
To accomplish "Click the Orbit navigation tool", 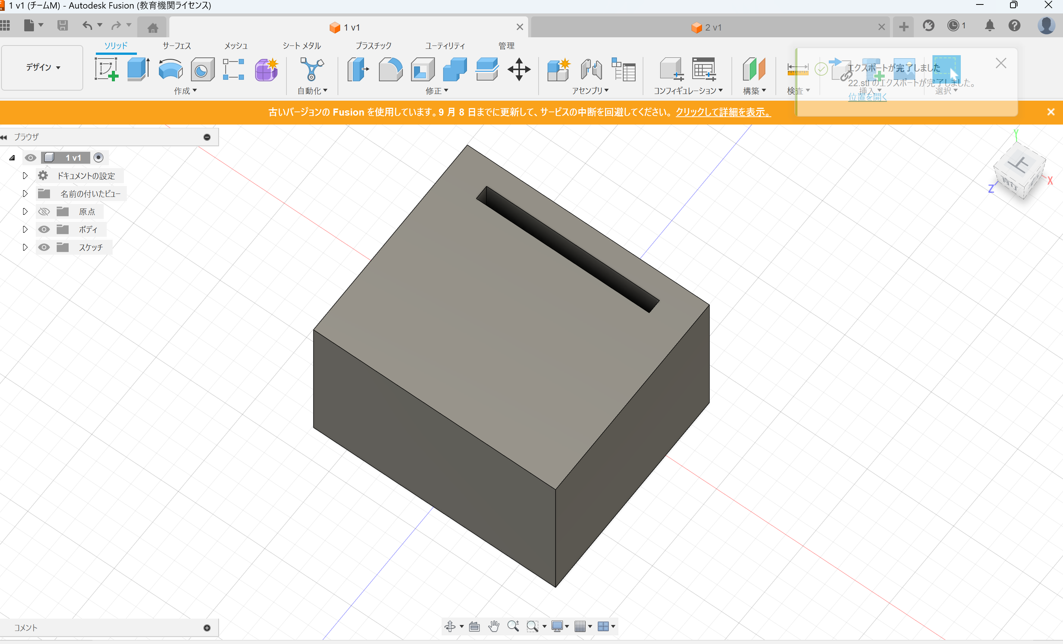I will [450, 626].
